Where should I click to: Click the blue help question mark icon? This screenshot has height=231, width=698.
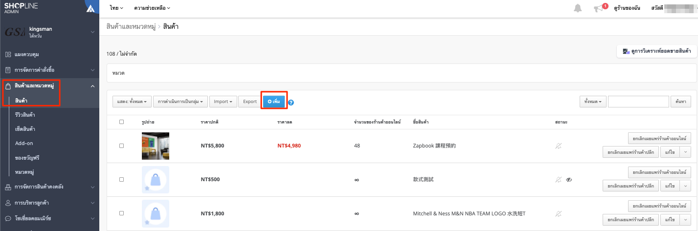click(x=291, y=103)
